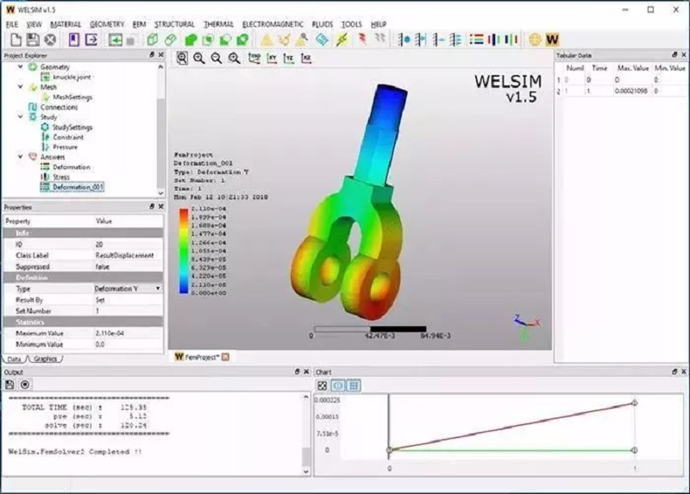Click the globe icon in toolbar
Screen dimensions: 690x494
(x=535, y=40)
